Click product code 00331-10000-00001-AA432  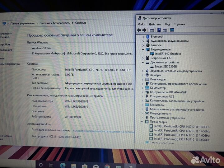pyautogui.click(x=65, y=137)
